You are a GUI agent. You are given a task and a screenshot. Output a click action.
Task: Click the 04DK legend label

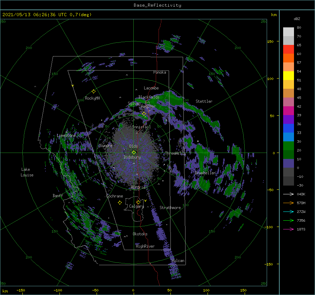click(x=301, y=194)
